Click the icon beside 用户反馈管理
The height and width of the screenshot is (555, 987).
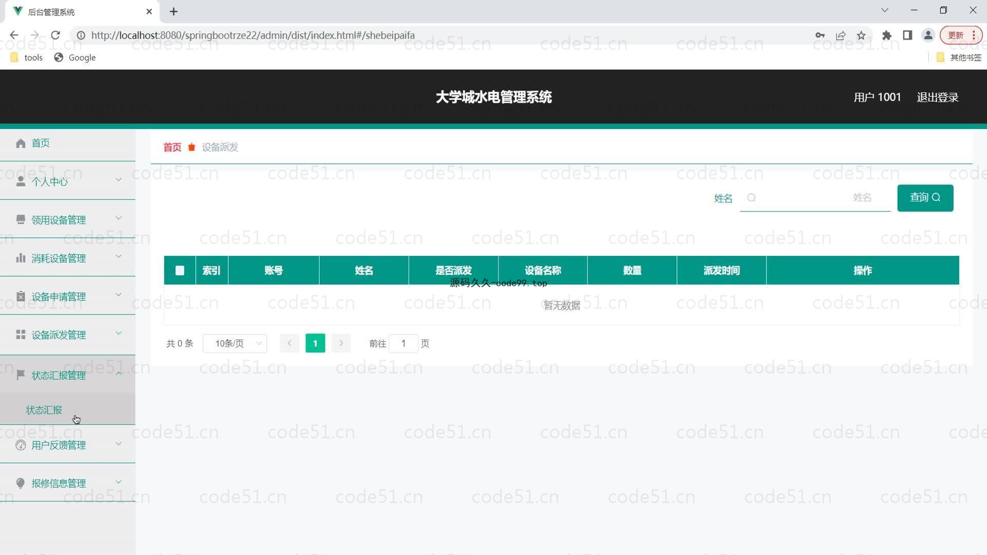[x=21, y=445]
